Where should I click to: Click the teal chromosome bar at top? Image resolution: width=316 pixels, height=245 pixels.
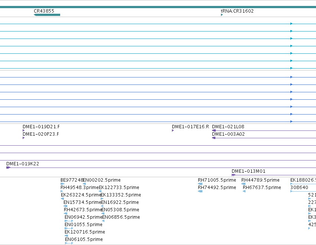[x=158, y=7]
